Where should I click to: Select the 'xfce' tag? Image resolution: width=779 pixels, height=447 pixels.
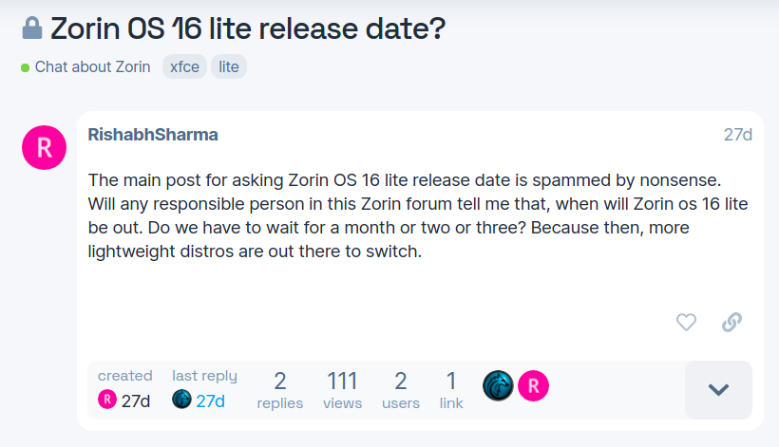(184, 67)
